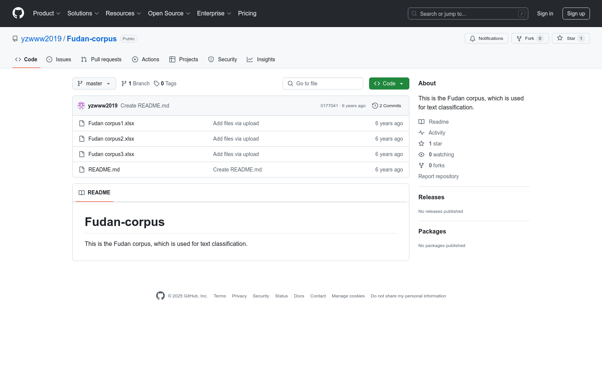The width and height of the screenshot is (602, 376).
Task: Open latest commit message Create README.md
Action: tap(145, 106)
